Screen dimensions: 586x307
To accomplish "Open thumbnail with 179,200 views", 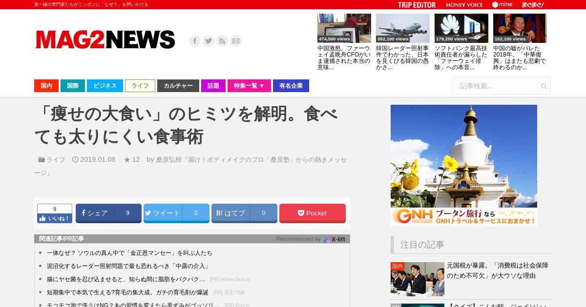I will (x=461, y=28).
